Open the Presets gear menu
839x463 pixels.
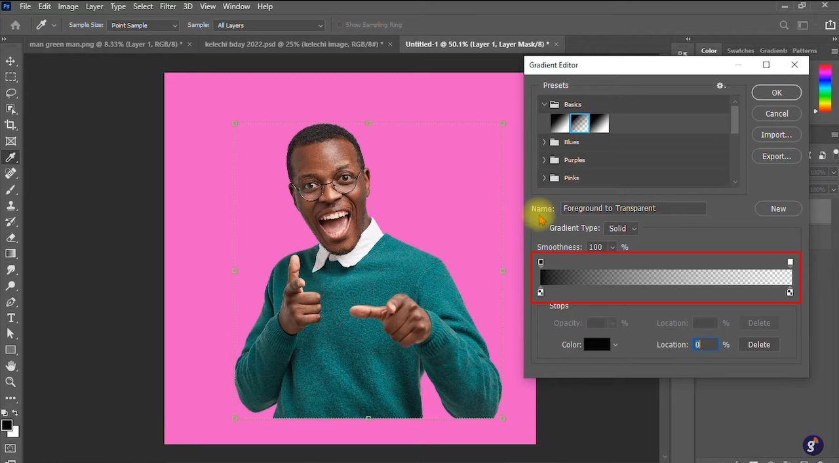(x=721, y=86)
